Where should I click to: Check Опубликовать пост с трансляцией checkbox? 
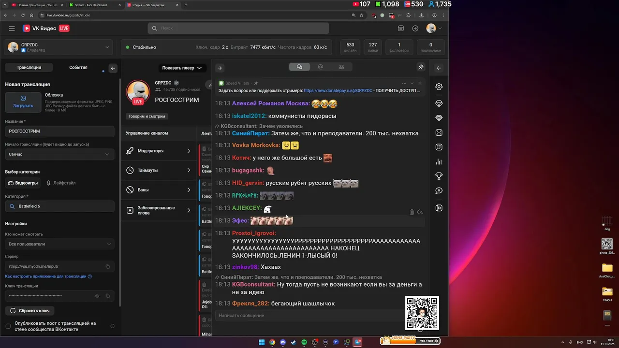pos(8,326)
